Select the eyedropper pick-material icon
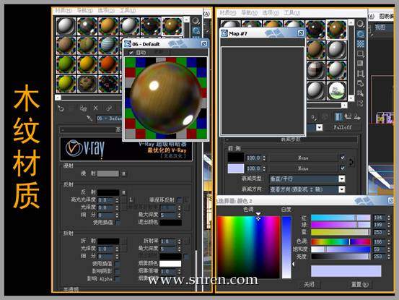399x300 pixels. [89, 118]
